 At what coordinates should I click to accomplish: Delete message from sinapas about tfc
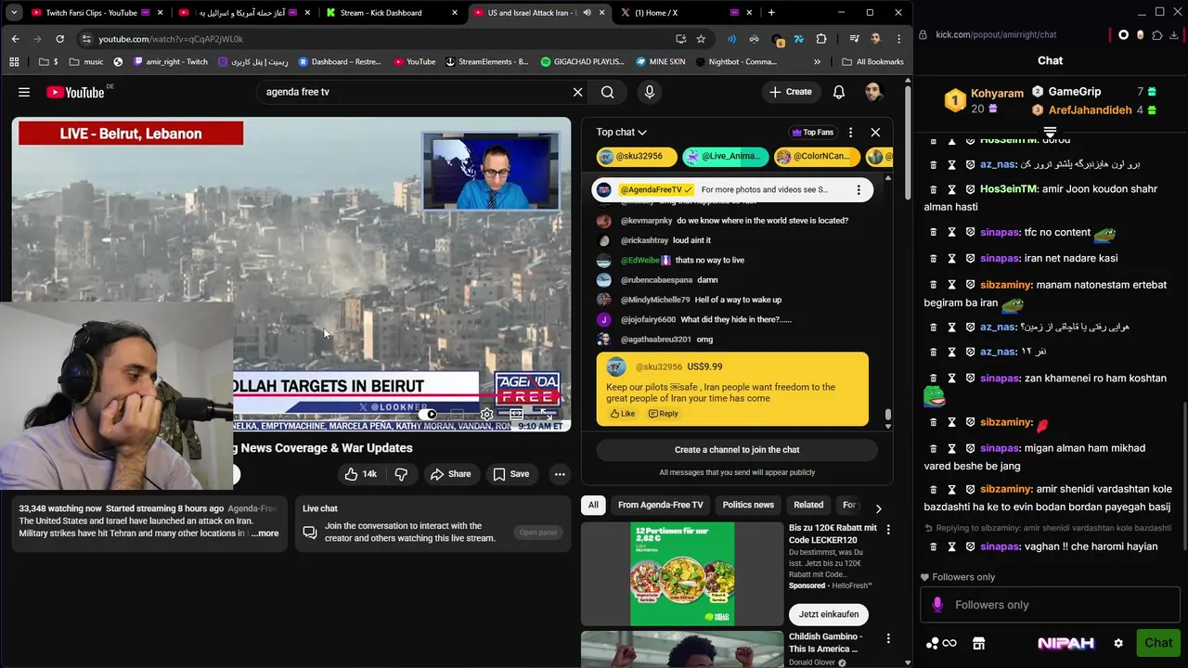click(x=934, y=233)
